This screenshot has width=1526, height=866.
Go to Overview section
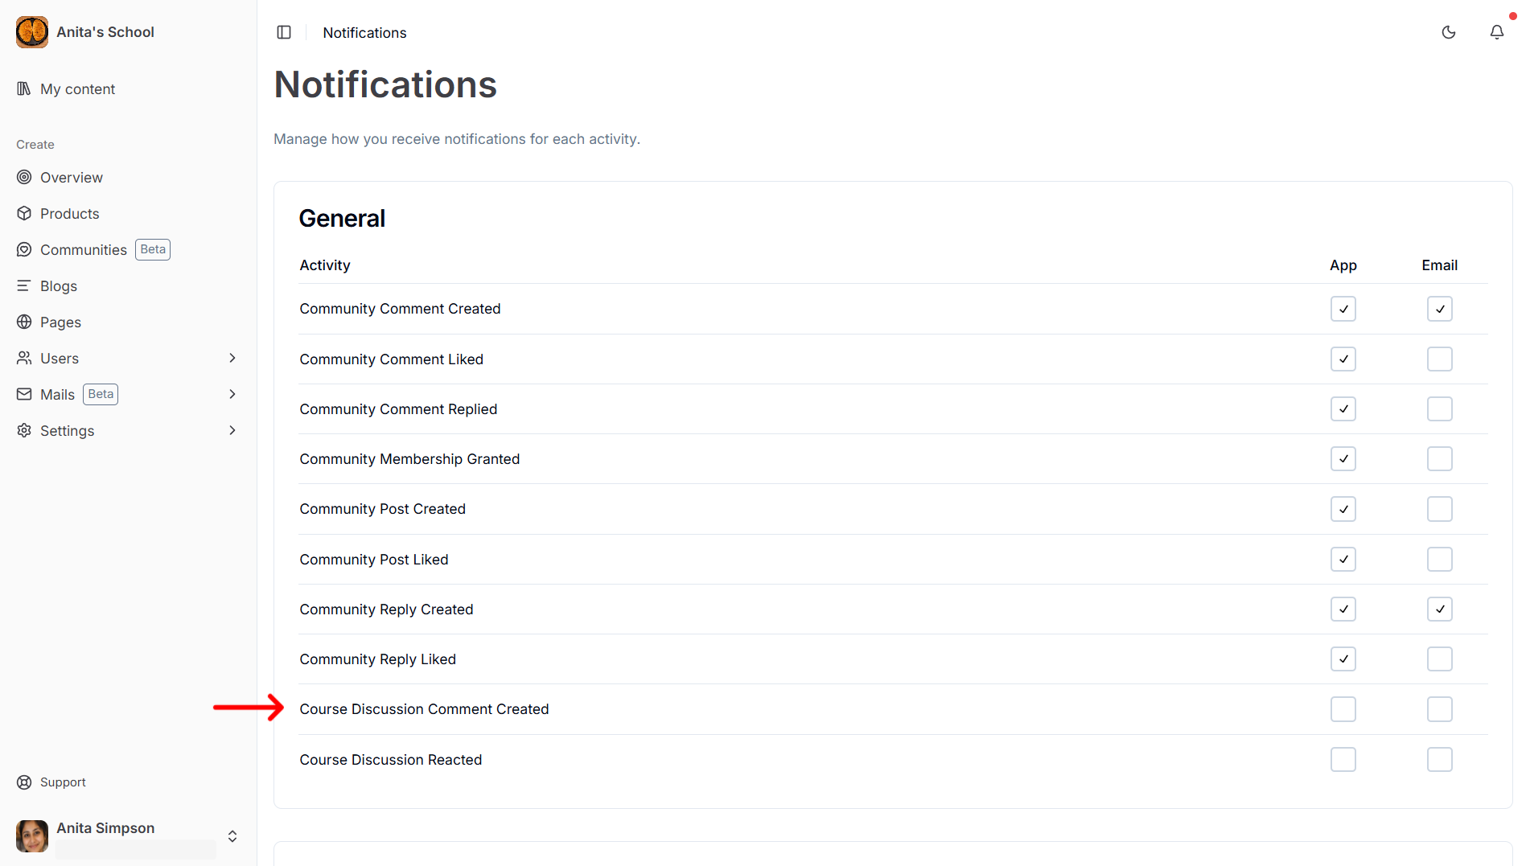tap(129, 177)
